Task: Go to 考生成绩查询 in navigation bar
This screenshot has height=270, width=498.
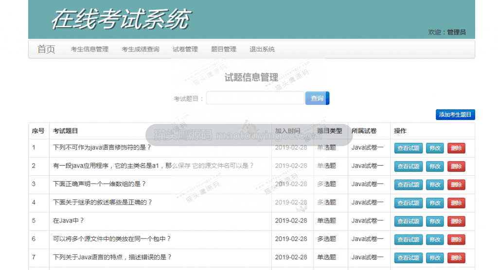Action: point(141,49)
